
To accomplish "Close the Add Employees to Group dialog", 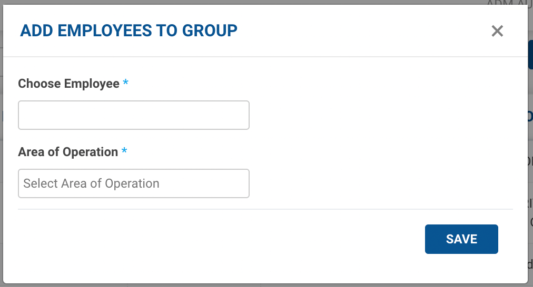I will pos(497,31).
